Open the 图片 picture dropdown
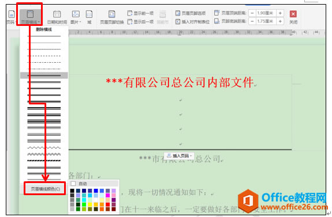 [76, 17]
